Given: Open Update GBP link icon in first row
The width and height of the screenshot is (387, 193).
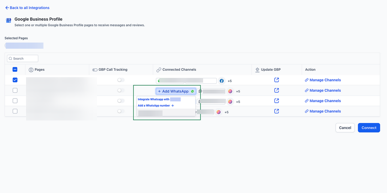Looking at the screenshot, I should click(277, 80).
